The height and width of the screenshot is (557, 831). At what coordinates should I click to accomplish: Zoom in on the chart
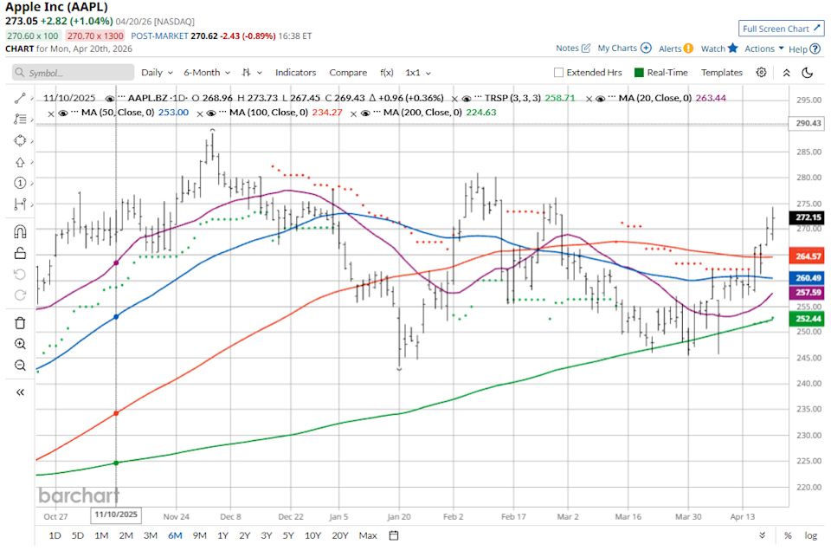point(19,344)
